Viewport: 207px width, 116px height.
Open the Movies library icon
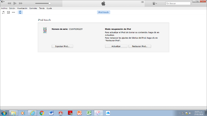(x=8, y=12)
